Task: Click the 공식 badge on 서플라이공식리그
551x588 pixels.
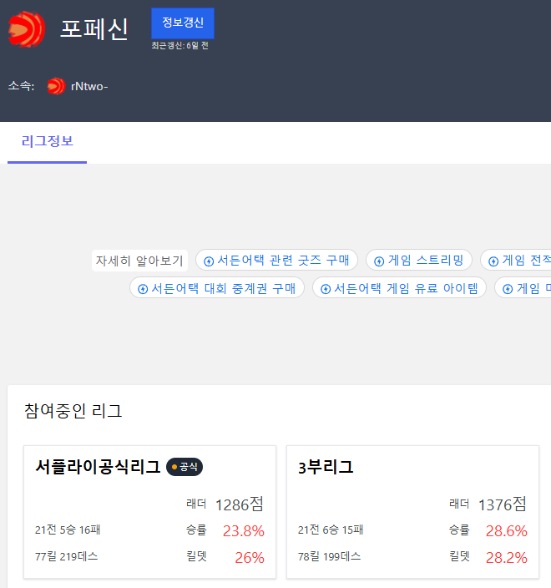Action: (185, 467)
